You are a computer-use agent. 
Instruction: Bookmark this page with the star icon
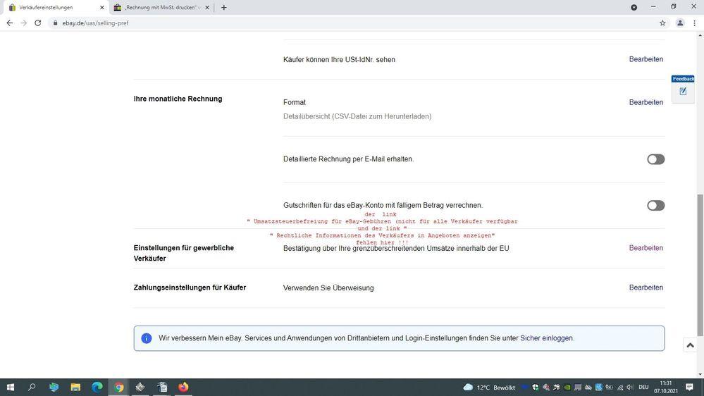coord(662,23)
